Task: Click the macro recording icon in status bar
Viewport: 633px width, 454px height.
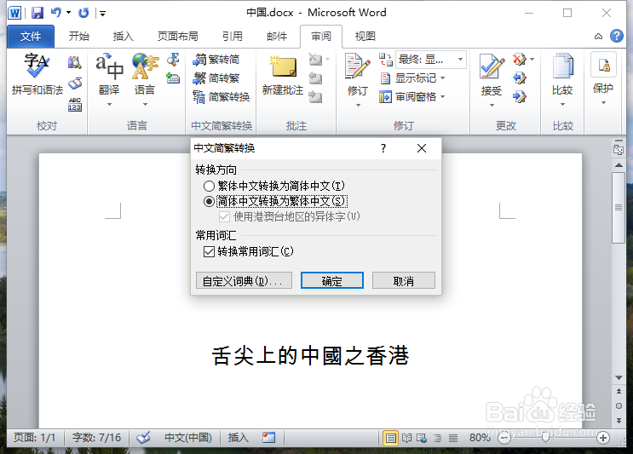Action: click(268, 438)
